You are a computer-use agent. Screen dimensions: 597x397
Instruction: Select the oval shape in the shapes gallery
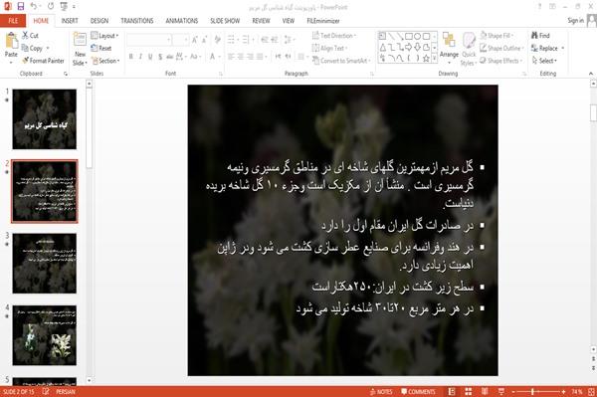417,37
